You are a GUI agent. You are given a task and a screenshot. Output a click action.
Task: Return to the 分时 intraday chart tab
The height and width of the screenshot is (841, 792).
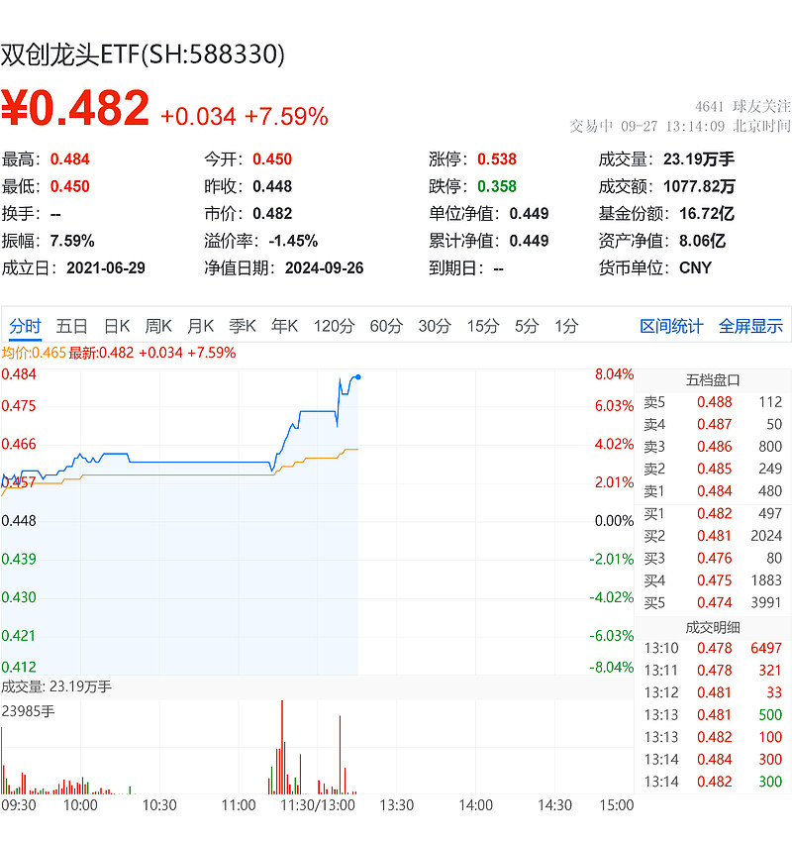[x=23, y=325]
